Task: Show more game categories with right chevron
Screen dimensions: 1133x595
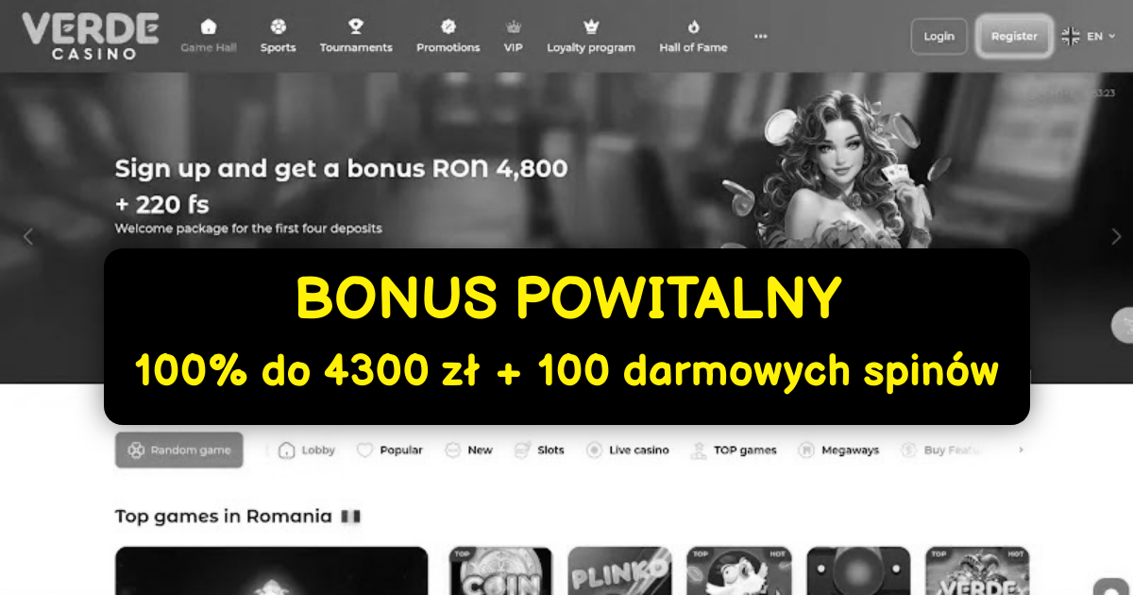Action: coord(1020,450)
